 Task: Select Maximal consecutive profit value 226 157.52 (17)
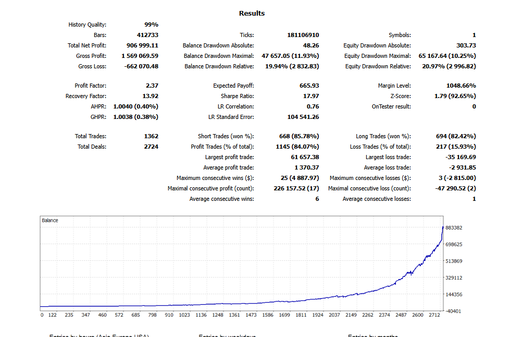pyautogui.click(x=296, y=188)
